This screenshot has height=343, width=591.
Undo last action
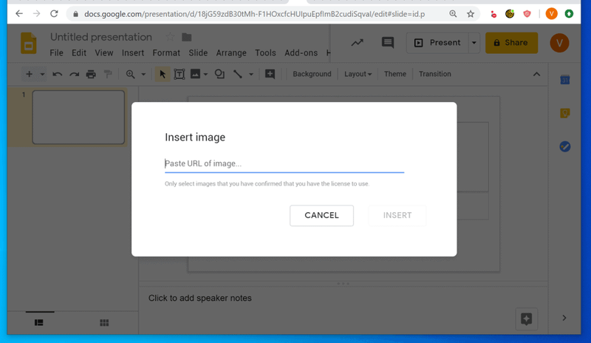pos(58,74)
